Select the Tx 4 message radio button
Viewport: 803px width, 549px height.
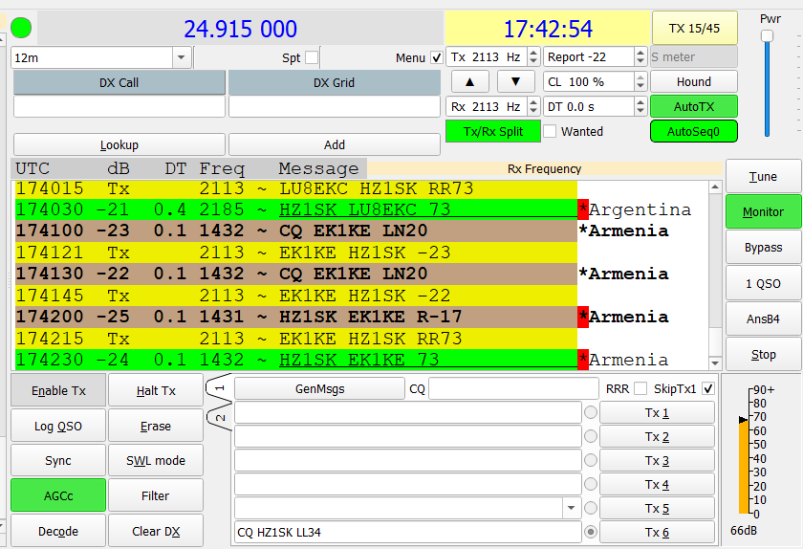591,484
